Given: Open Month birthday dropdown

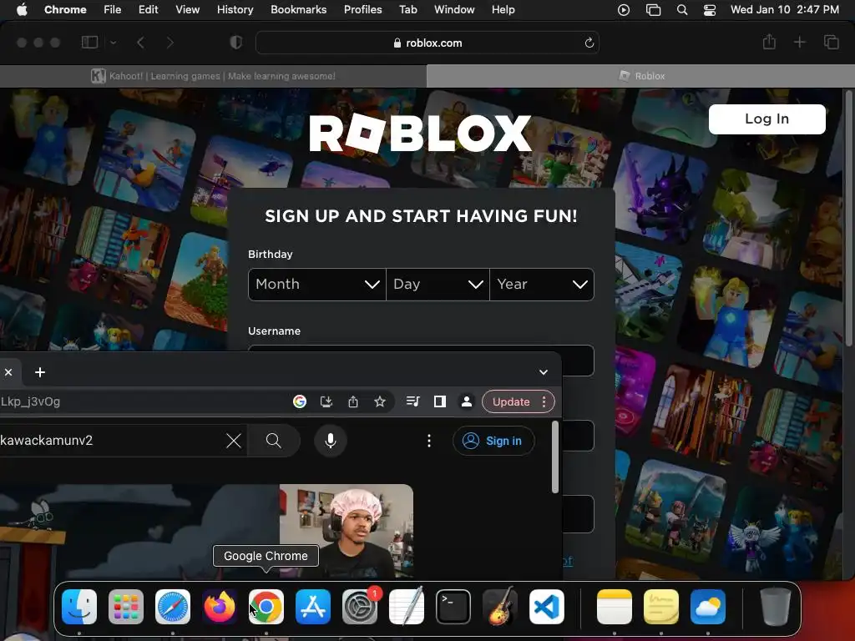Looking at the screenshot, I should (316, 285).
